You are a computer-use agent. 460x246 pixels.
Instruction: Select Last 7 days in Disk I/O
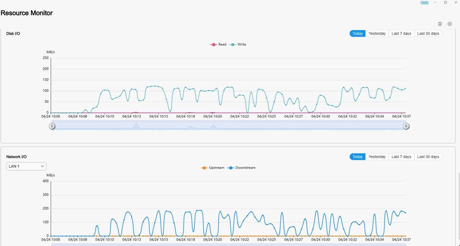pos(401,33)
